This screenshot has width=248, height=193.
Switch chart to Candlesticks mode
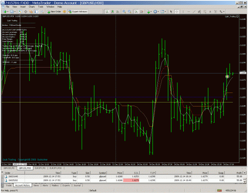click(112, 12)
